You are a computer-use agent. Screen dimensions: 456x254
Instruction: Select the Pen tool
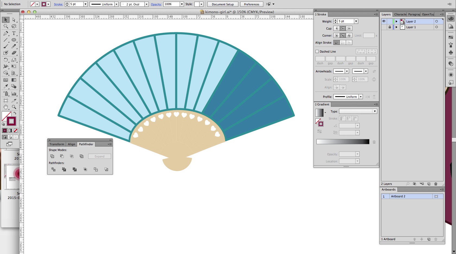click(x=6, y=33)
